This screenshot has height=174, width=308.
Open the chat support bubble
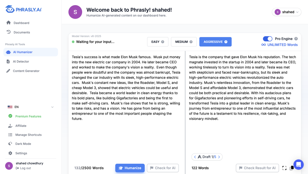298,165
